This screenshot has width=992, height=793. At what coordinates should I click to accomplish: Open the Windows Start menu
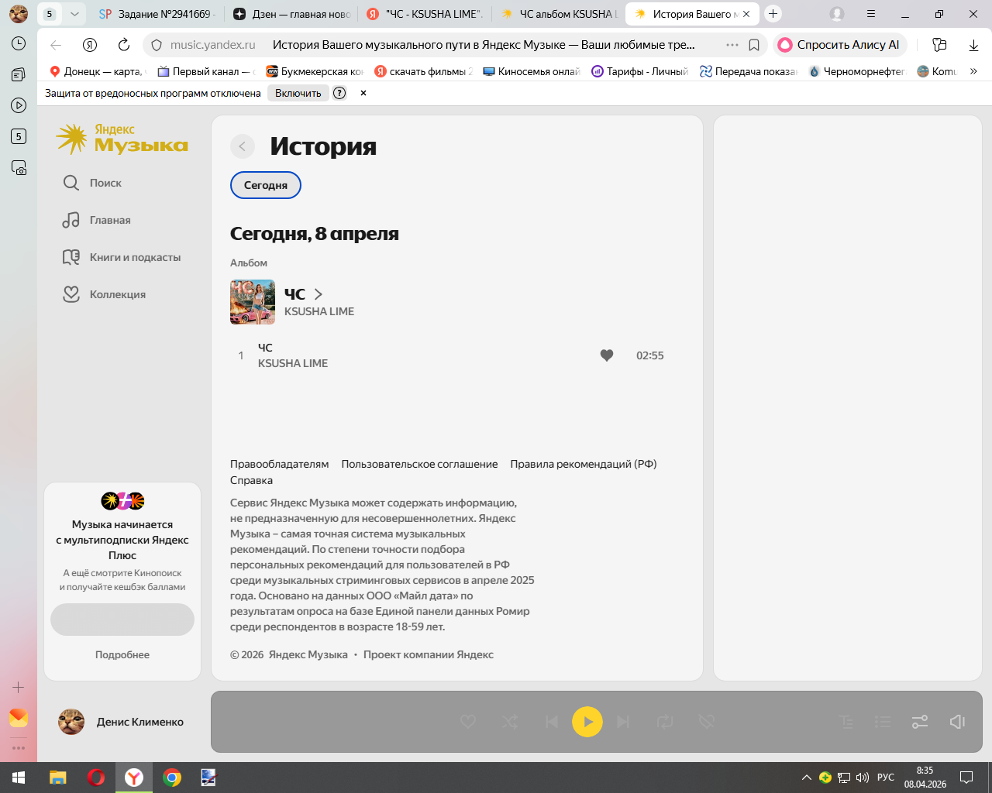pos(19,778)
